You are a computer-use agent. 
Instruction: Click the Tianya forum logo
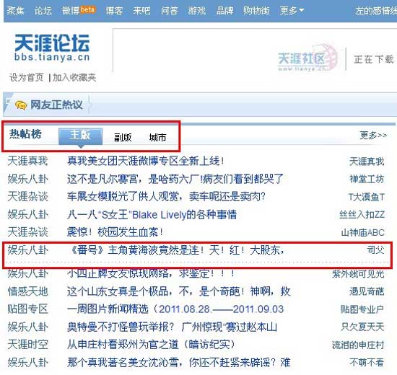pyautogui.click(x=52, y=48)
